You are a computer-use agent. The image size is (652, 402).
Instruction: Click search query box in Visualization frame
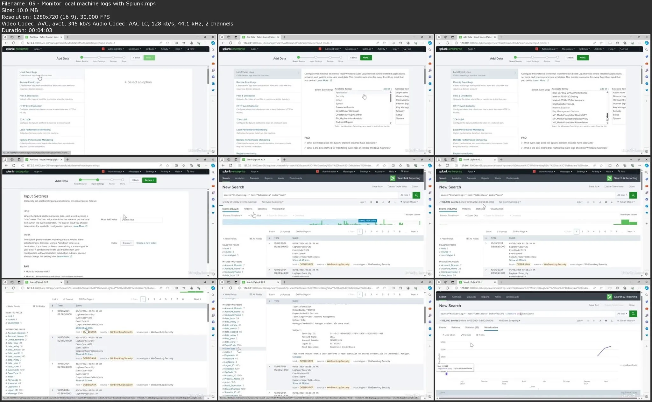coord(527,314)
